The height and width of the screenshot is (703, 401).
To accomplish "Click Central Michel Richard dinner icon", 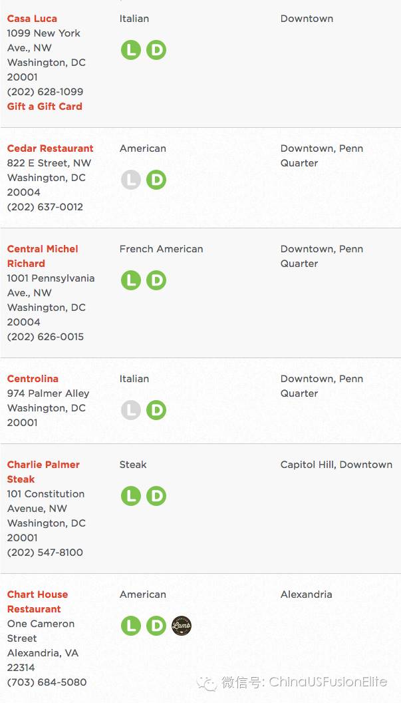I will pyautogui.click(x=156, y=280).
